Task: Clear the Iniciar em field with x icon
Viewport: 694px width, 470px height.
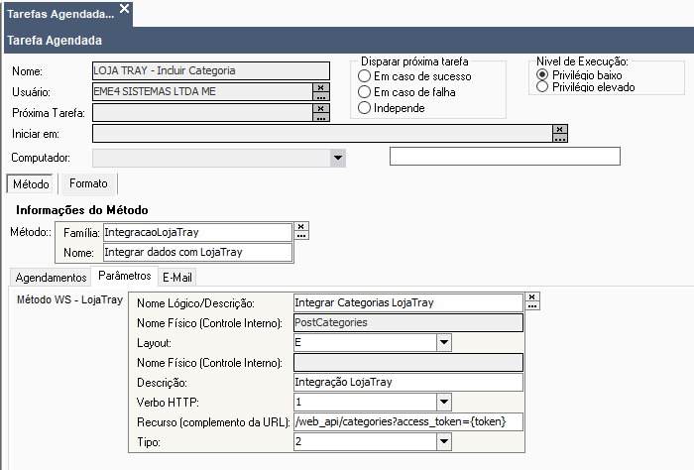Action: [x=559, y=129]
